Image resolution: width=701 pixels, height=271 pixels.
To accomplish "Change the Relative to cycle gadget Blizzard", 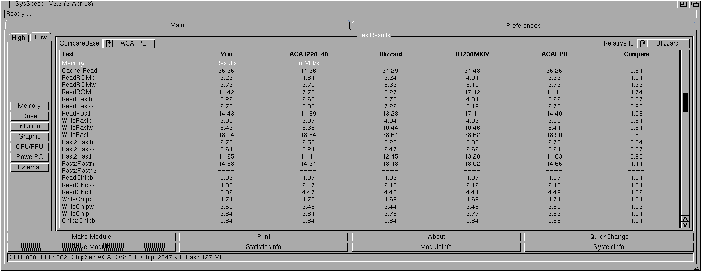I will pyautogui.click(x=663, y=43).
